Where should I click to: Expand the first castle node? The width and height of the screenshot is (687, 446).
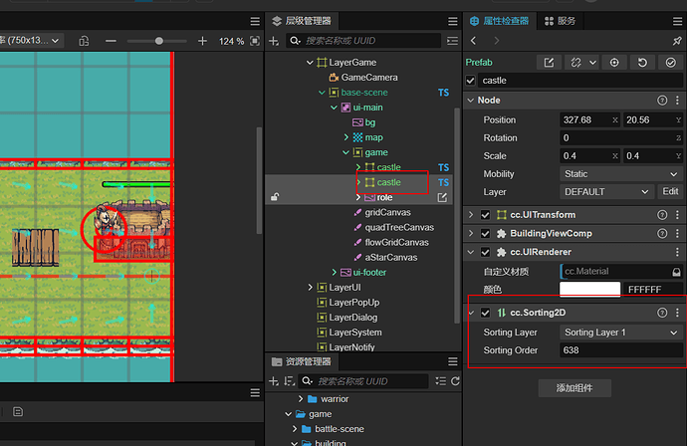click(x=358, y=167)
